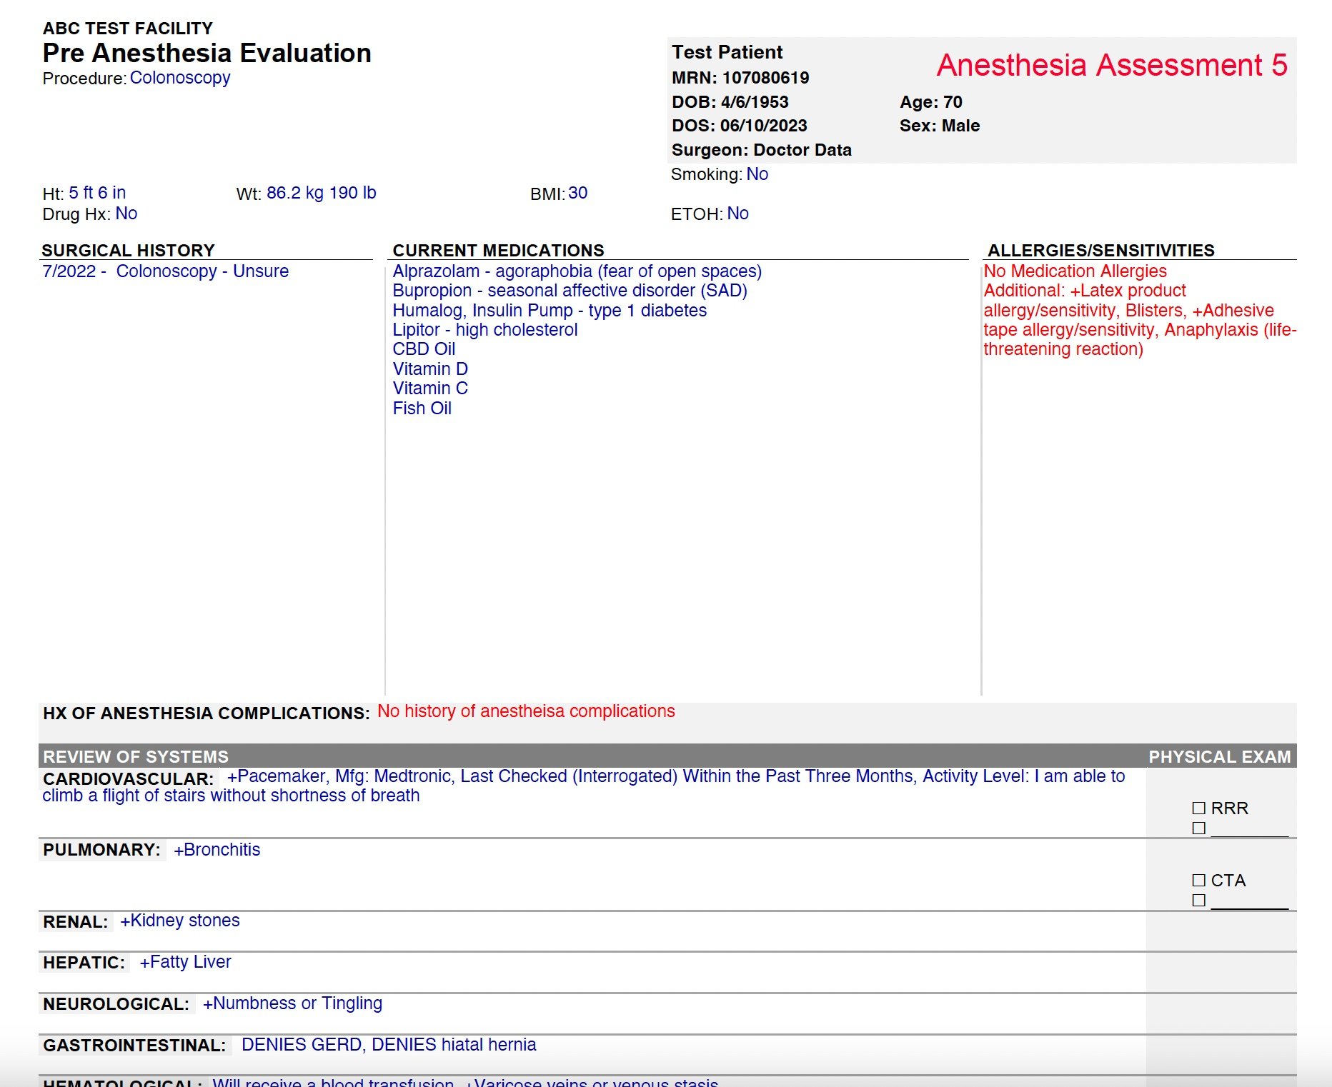Click the height value 5 ft 6 in
The width and height of the screenshot is (1332, 1087).
(97, 193)
